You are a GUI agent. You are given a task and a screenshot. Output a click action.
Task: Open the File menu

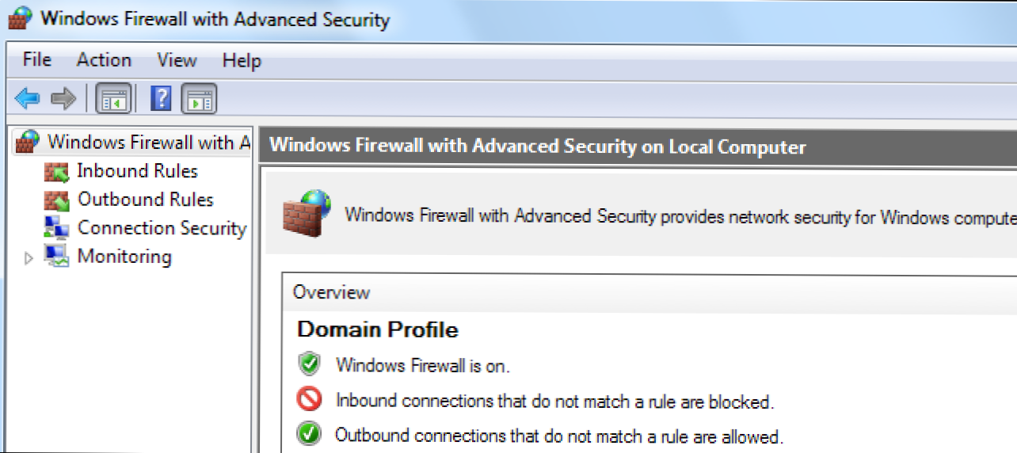click(x=36, y=60)
